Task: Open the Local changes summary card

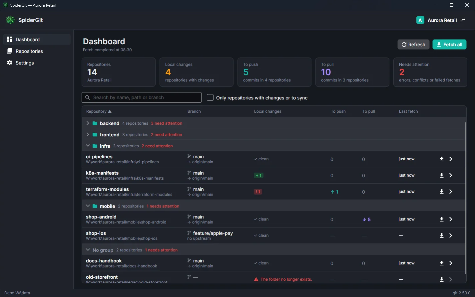Action: (x=197, y=72)
